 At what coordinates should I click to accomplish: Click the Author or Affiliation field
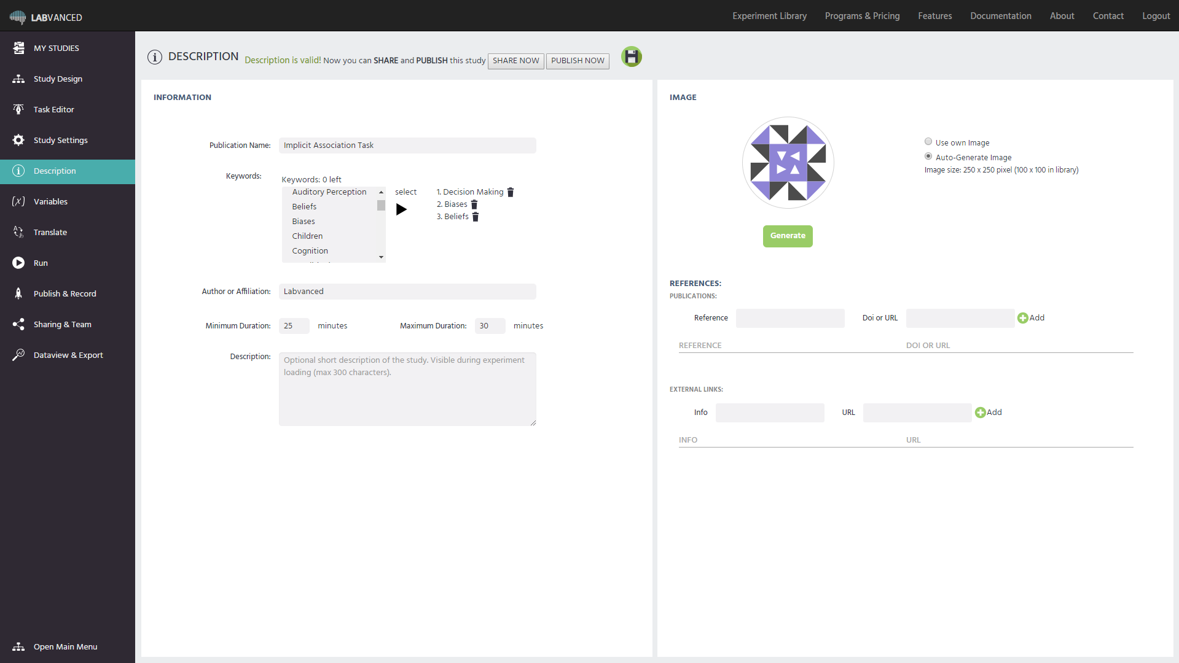pos(407,292)
